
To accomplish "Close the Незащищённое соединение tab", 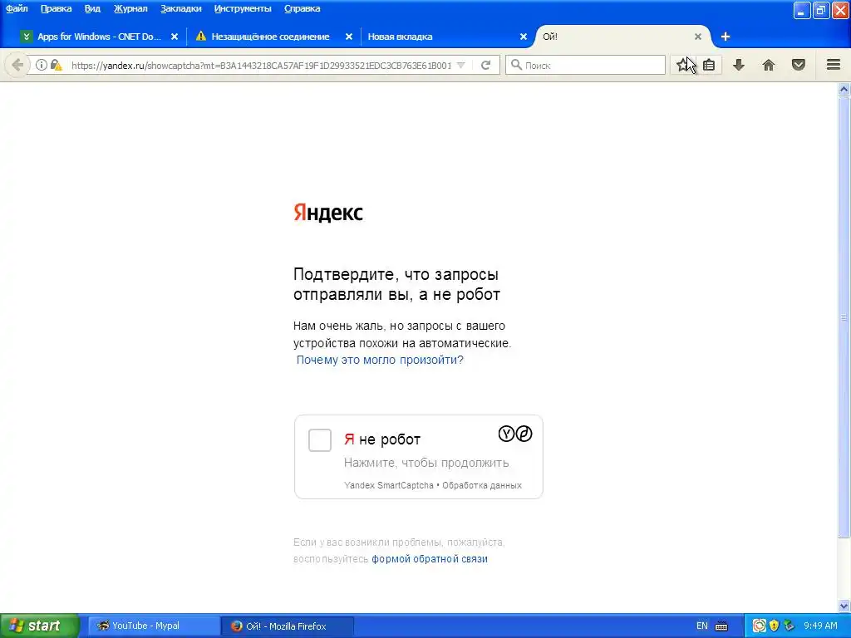I will pos(349,37).
